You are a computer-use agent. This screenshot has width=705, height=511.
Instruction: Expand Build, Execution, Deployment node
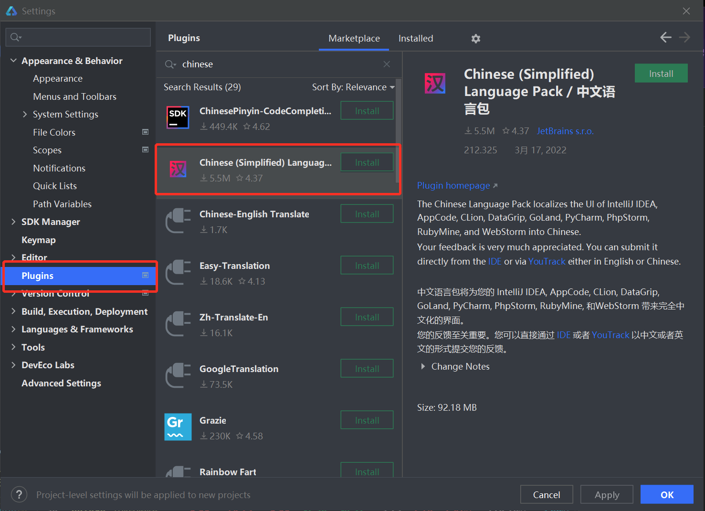[x=13, y=311]
